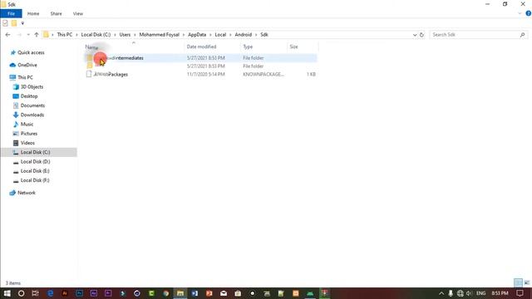Open the volume control in system tray

(469, 293)
